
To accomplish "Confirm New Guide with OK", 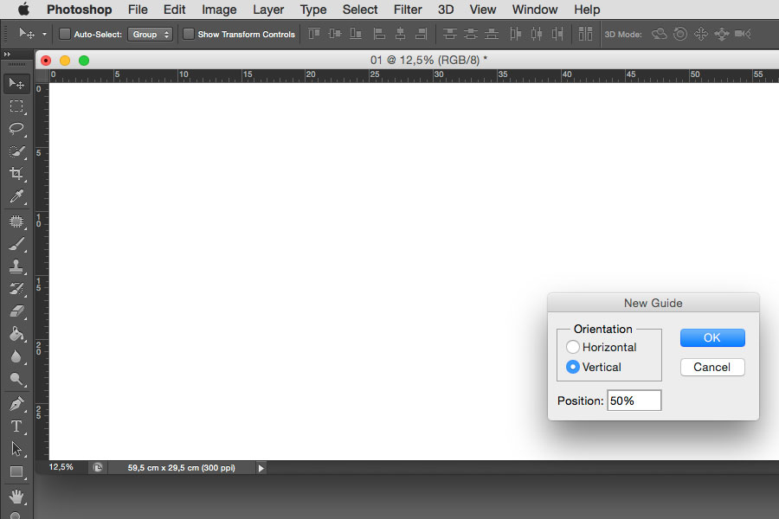I will click(x=712, y=337).
